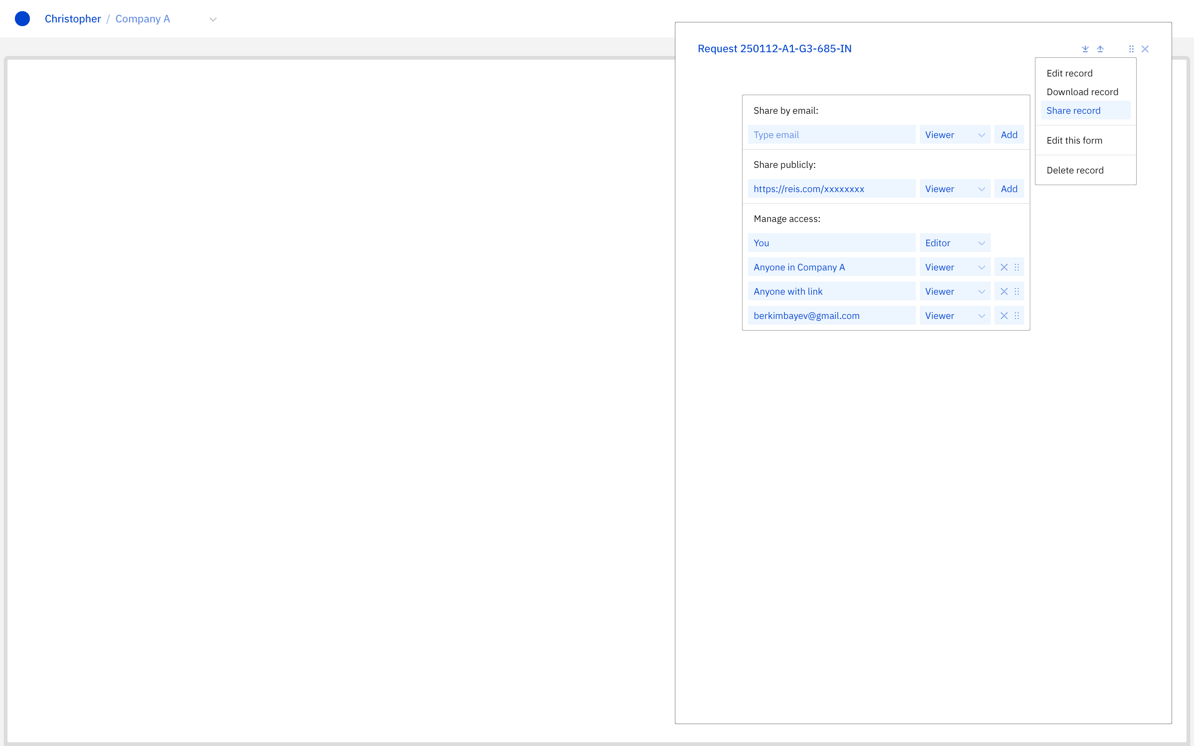Remove Anyone with link access
The image size is (1194, 746).
point(1004,291)
